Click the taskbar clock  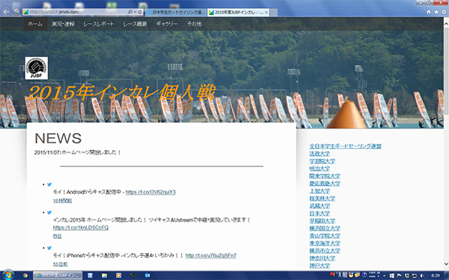(435, 276)
